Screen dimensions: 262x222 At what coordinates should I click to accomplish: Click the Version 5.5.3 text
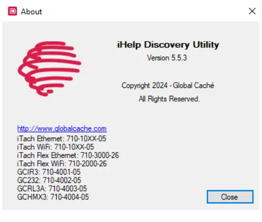click(167, 58)
